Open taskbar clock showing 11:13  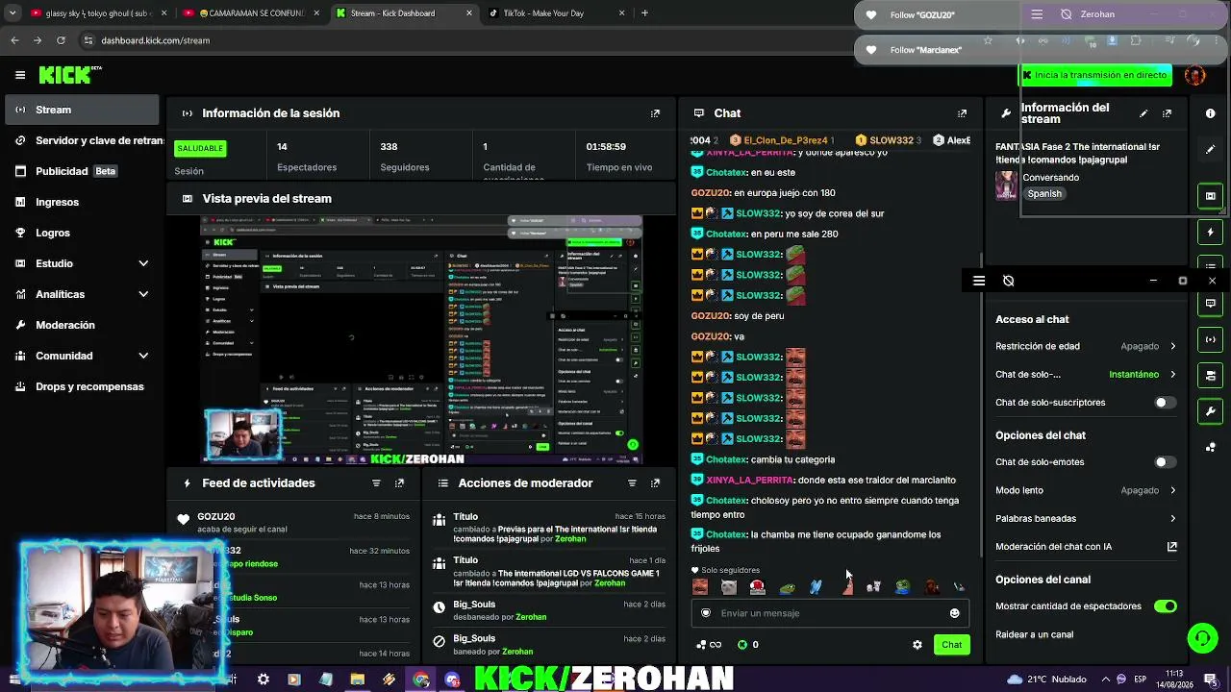click(1175, 680)
